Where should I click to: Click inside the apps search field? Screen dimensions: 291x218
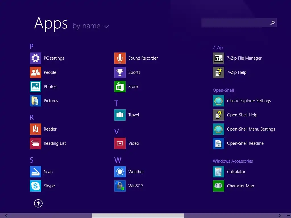coord(239,23)
